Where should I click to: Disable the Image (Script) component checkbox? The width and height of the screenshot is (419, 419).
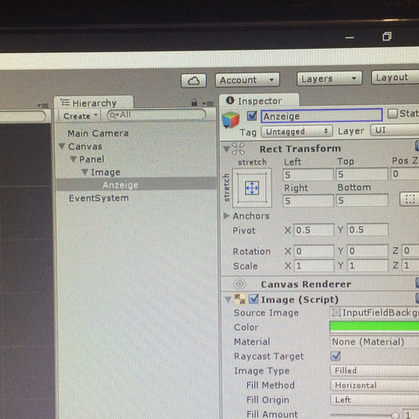254,299
